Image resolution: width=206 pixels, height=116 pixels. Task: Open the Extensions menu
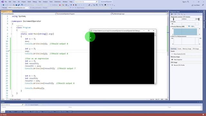coord(58,2)
